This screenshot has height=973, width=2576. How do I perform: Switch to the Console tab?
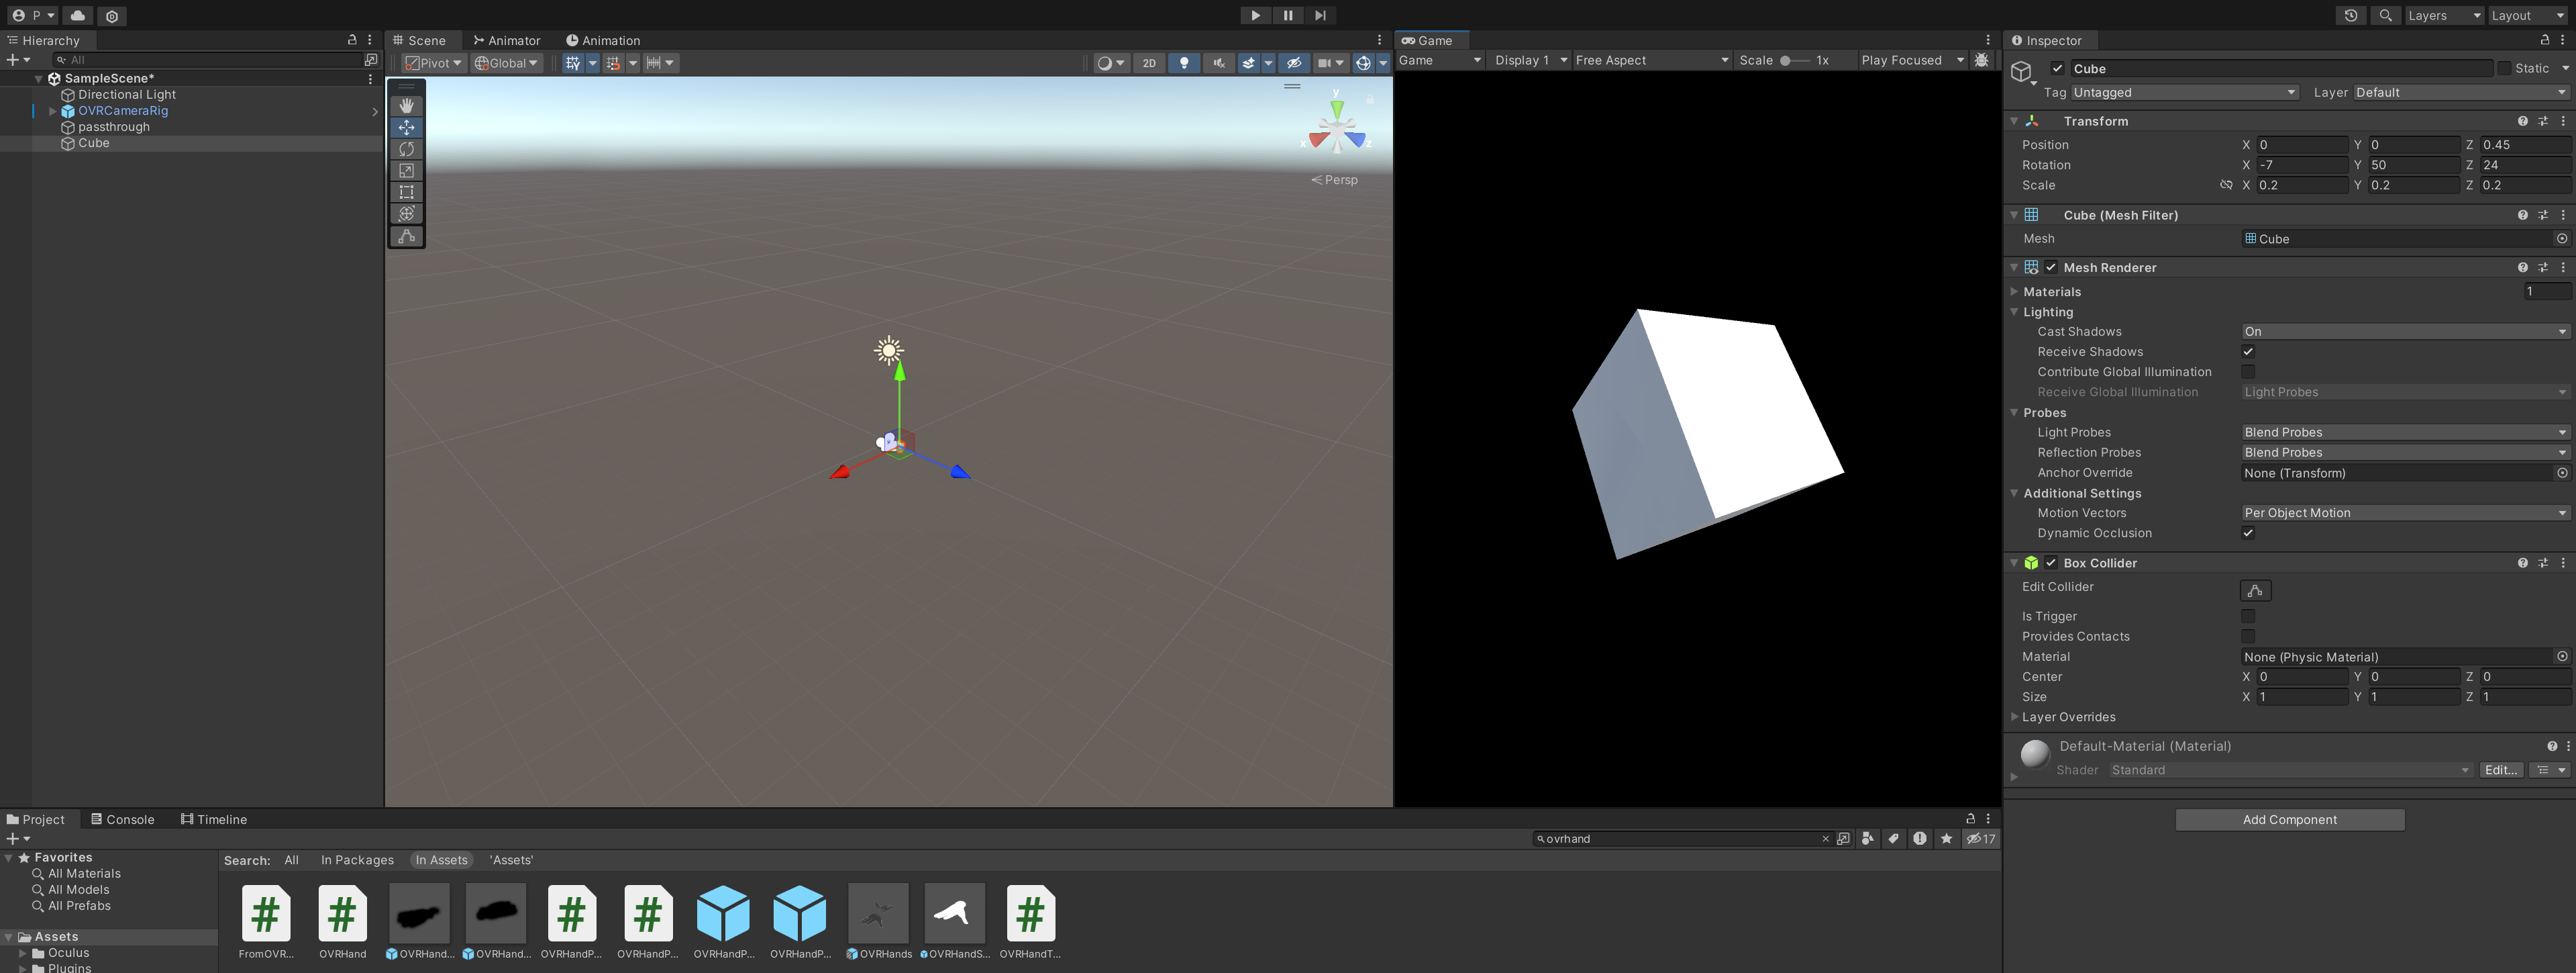pyautogui.click(x=123, y=819)
